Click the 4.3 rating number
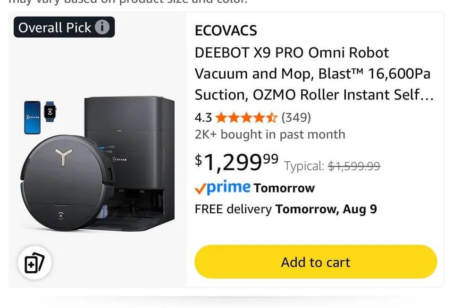This screenshot has height=308, width=453. point(203,117)
